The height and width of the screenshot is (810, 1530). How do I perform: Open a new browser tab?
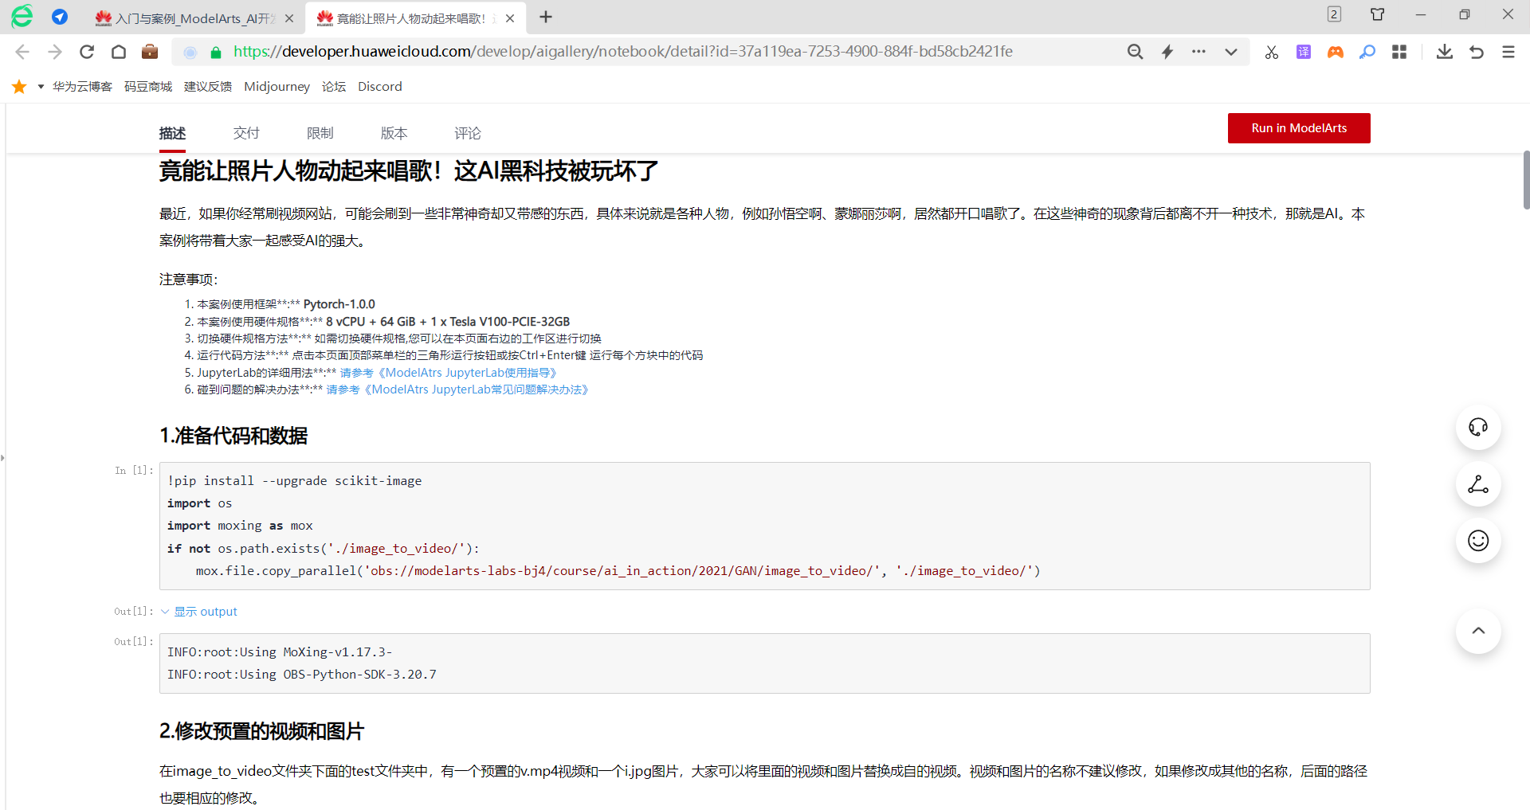click(546, 18)
